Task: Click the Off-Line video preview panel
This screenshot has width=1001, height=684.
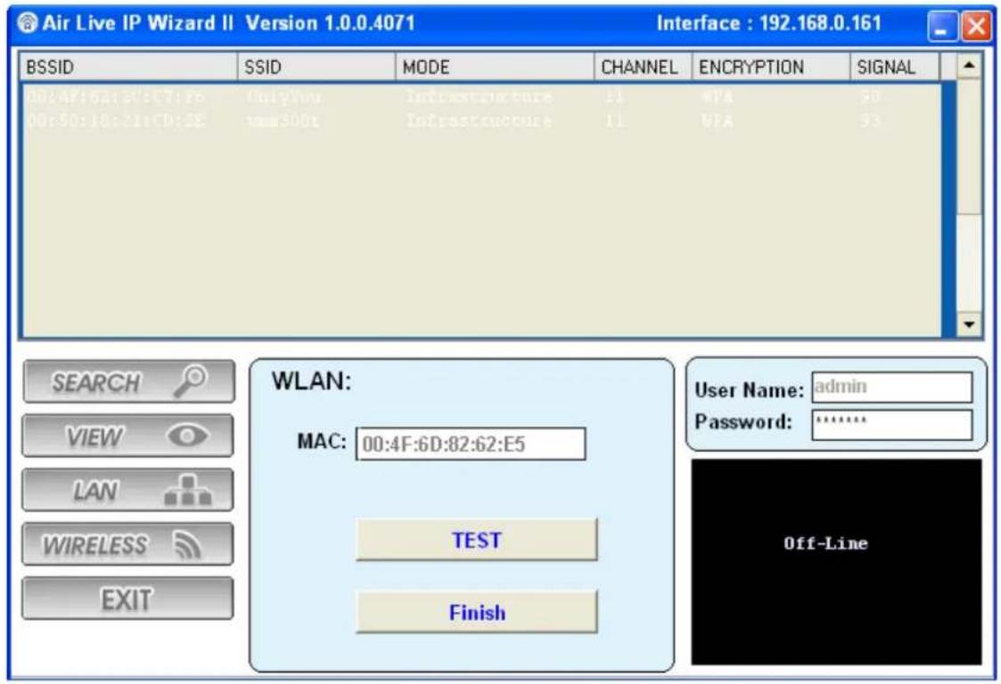Action: pos(836,562)
